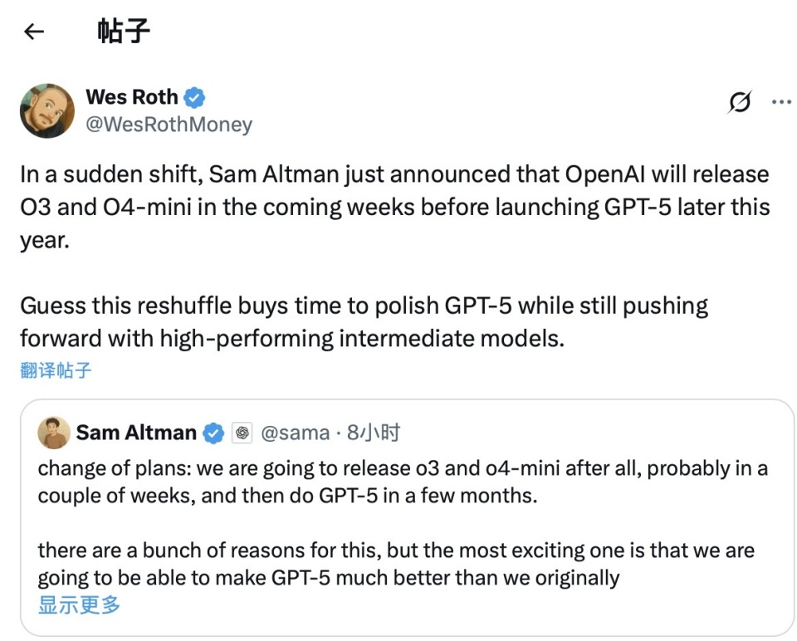The width and height of the screenshot is (797, 641).
Task: Translate the post via 翻译帖子
Action: pos(56,370)
